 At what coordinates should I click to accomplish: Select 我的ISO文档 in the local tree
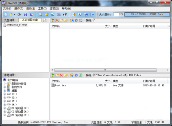(x=19, y=83)
